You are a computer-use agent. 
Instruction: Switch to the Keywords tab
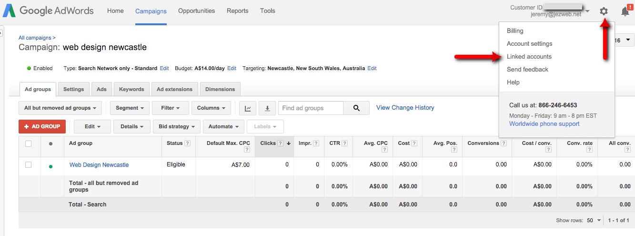[131, 89]
